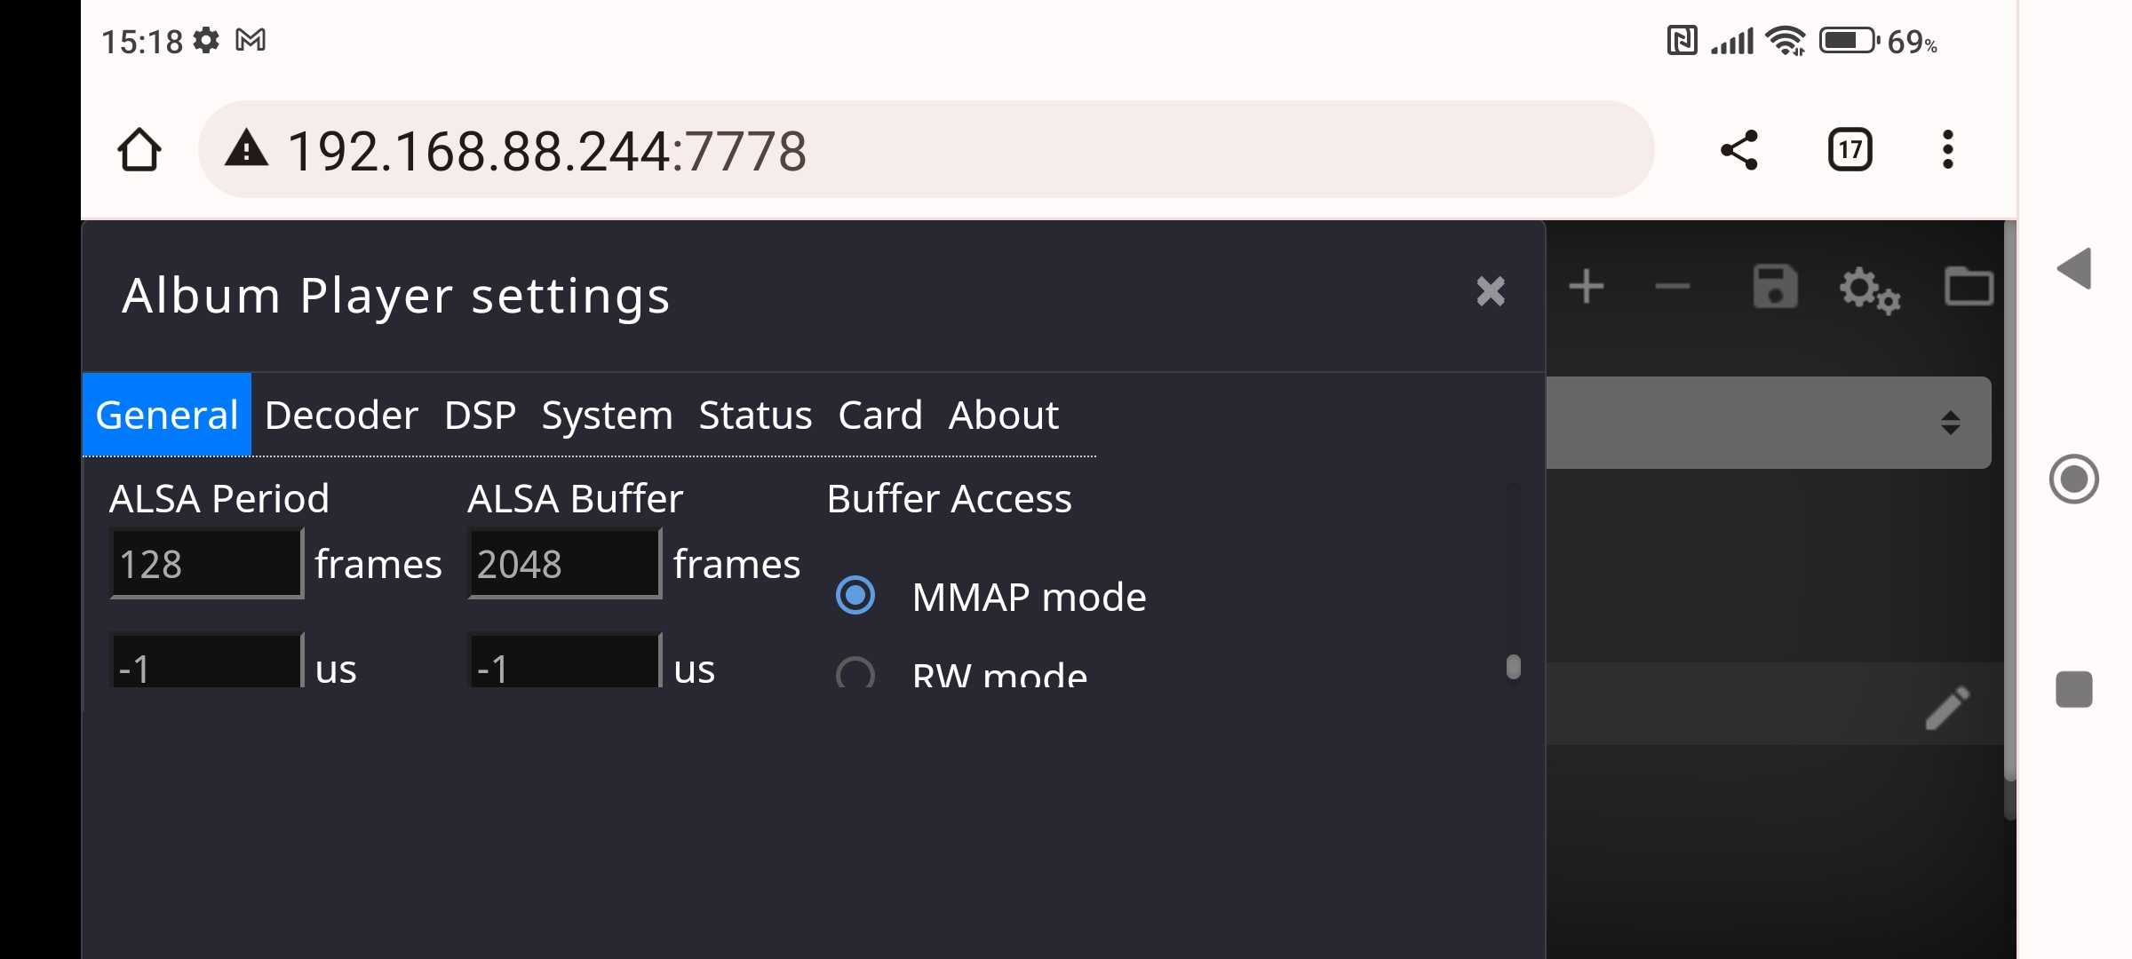Tap the browser home icon
The image size is (2132, 959).
coord(139,149)
